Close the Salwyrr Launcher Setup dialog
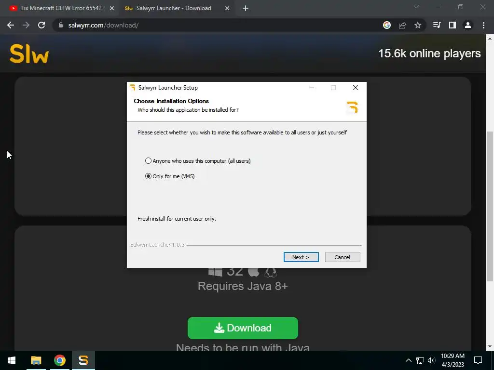Image resolution: width=494 pixels, height=370 pixels. (x=356, y=88)
